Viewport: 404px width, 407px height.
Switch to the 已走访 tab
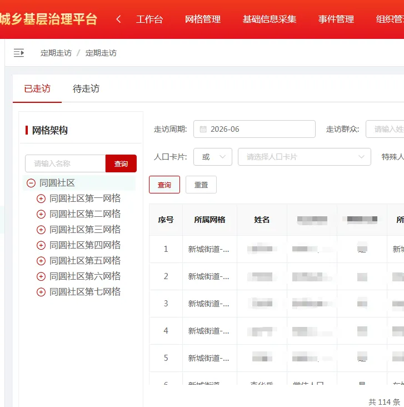[37, 88]
